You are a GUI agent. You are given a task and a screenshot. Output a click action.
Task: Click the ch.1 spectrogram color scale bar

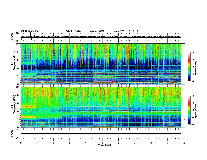click(x=189, y=67)
